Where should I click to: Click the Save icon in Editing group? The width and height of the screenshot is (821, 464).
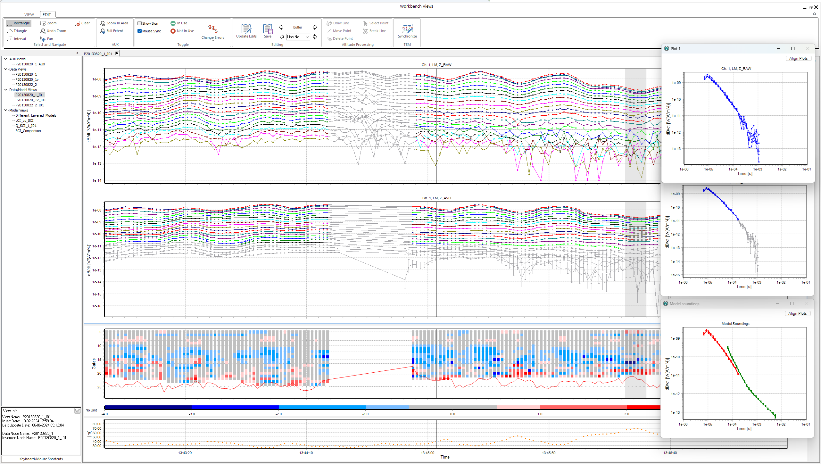tap(268, 29)
